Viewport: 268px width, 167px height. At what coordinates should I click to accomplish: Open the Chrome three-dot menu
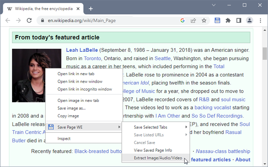(260, 20)
